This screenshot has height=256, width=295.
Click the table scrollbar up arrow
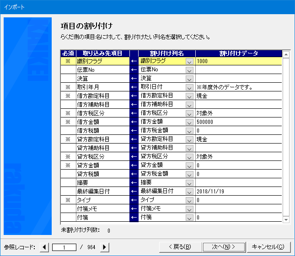pyautogui.click(x=286, y=55)
